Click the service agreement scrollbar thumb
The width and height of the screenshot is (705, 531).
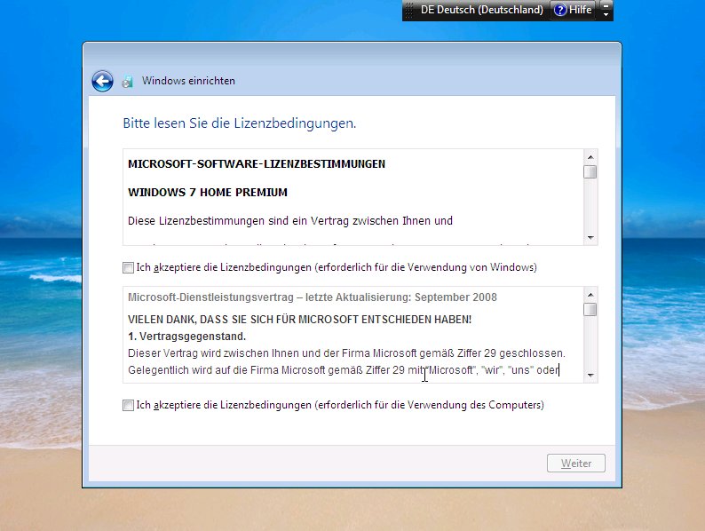(x=590, y=310)
